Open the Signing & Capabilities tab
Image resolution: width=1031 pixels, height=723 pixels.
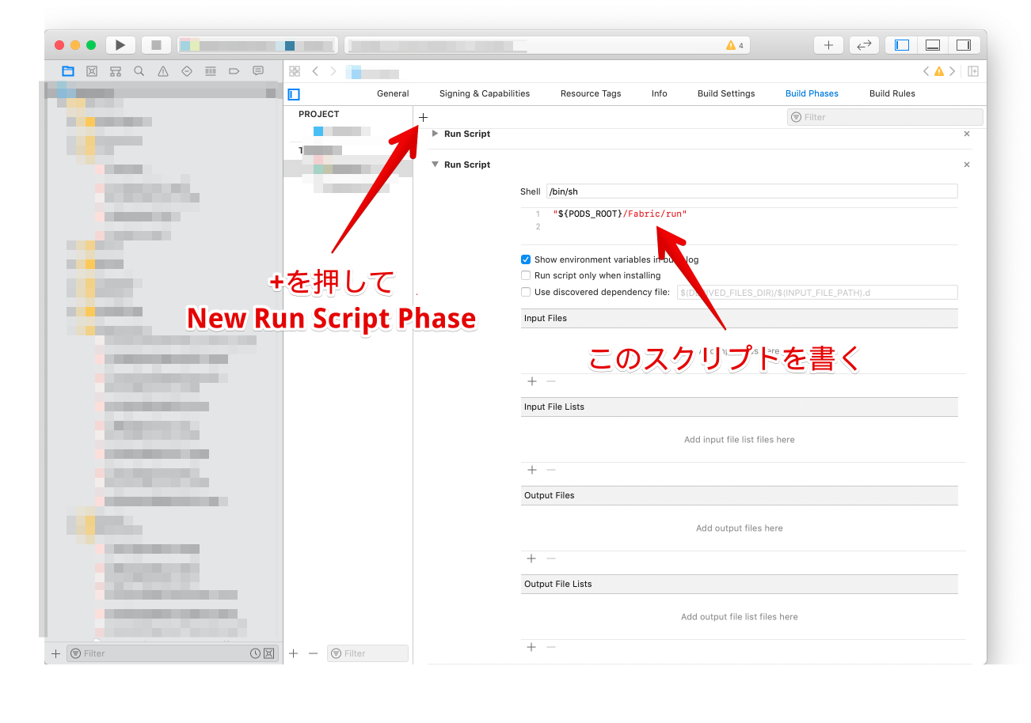(x=484, y=93)
